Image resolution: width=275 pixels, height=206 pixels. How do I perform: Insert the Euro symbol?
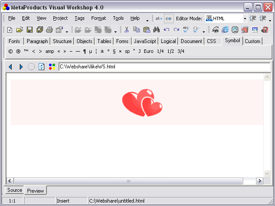click(x=148, y=51)
